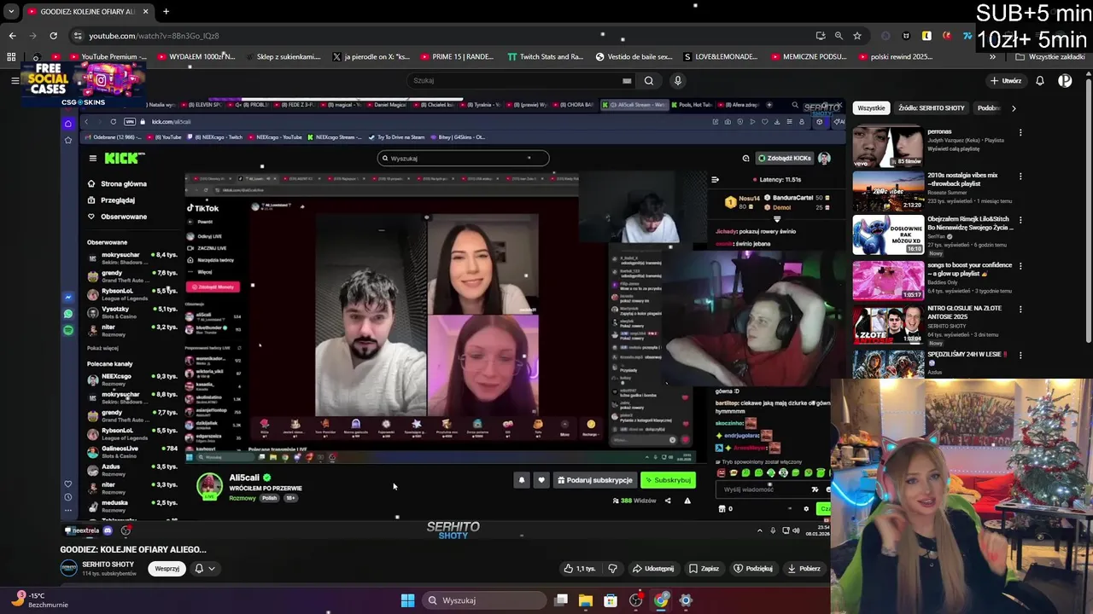Open YouTube notifications bell
The width and height of the screenshot is (1093, 614).
(x=1040, y=81)
